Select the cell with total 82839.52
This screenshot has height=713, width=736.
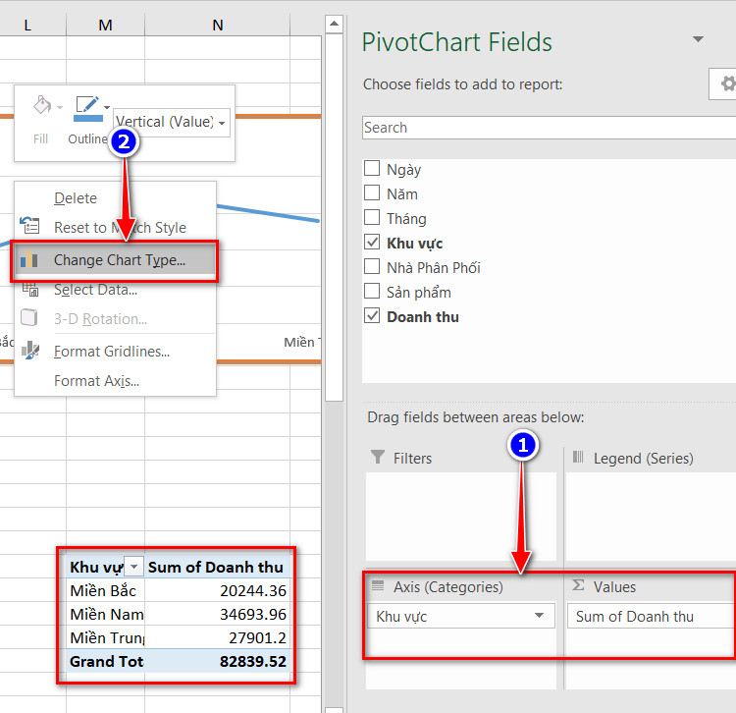point(217,661)
